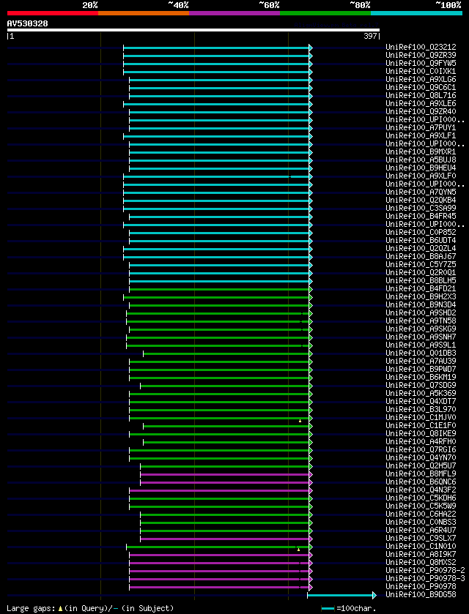Open the UniRef100_C3SA99 label
The height and width of the screenshot is (614, 469).
421,209
